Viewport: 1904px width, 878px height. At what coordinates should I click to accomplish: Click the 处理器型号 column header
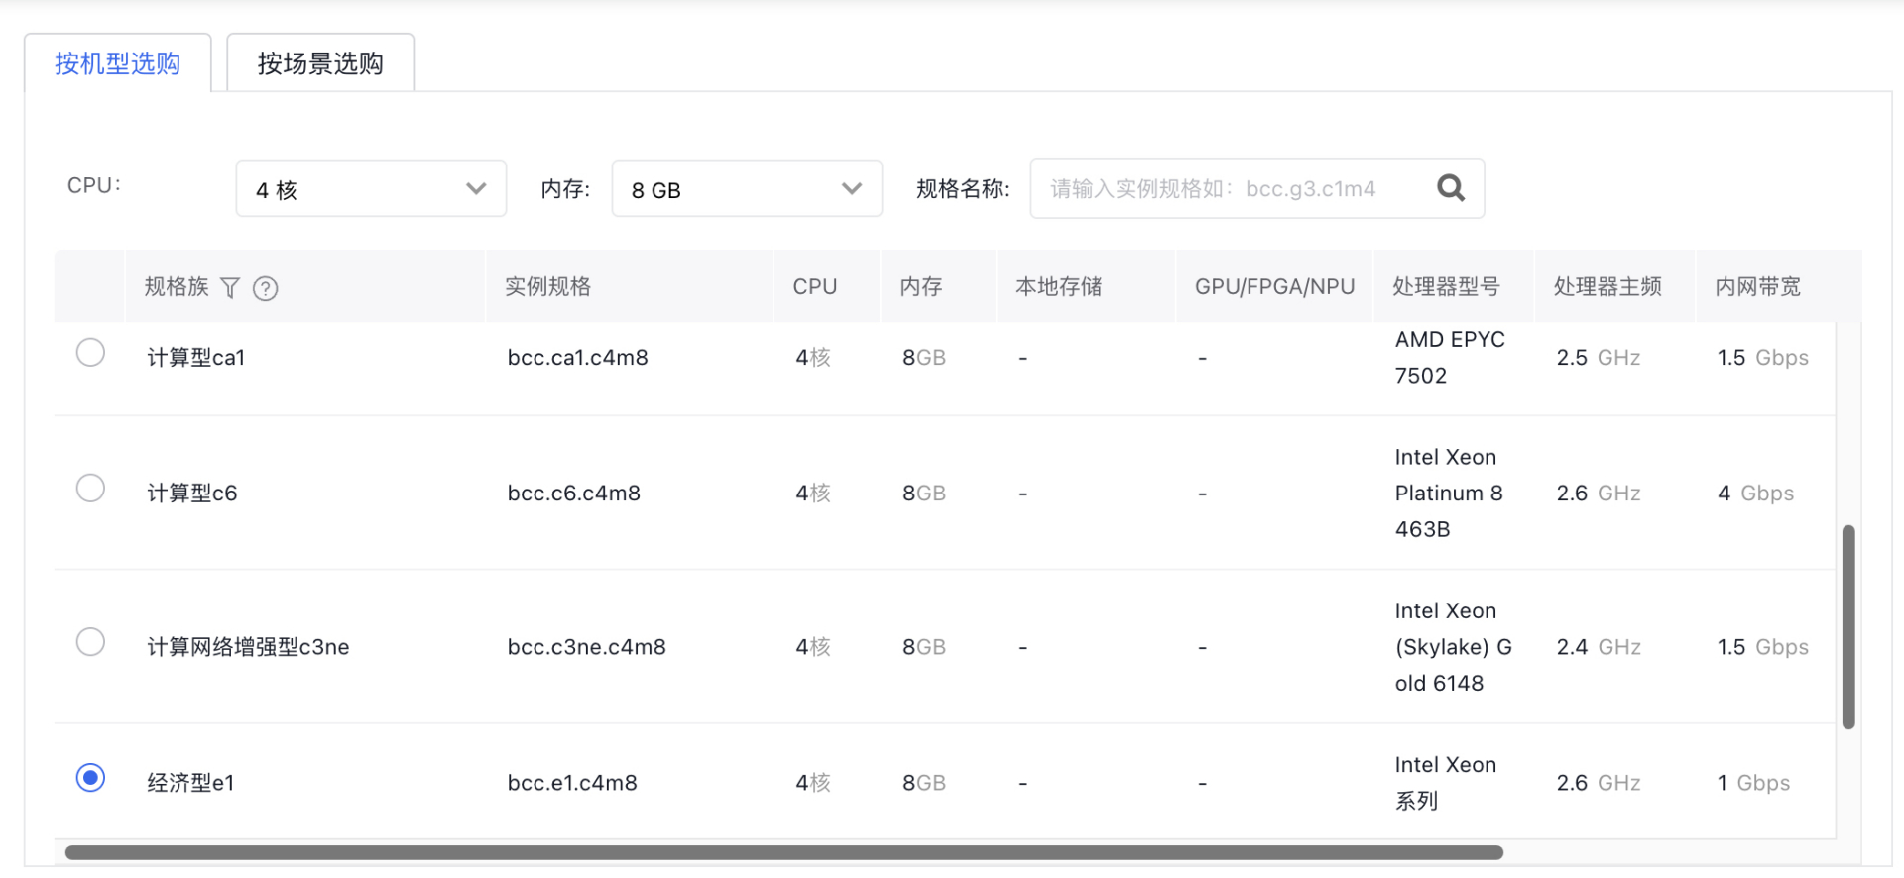coord(1446,287)
